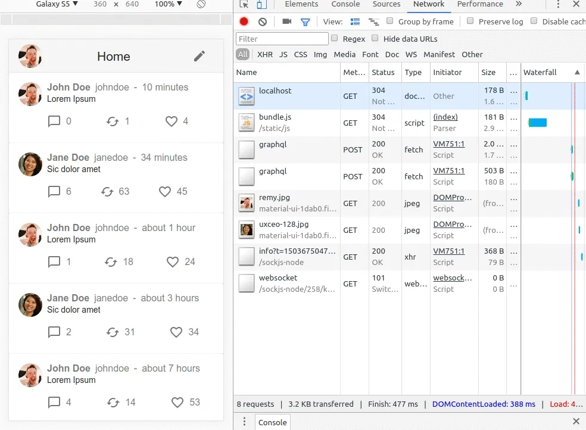This screenshot has width=586, height=430.
Task: Enable the Preserve log checkbox
Action: coord(470,21)
